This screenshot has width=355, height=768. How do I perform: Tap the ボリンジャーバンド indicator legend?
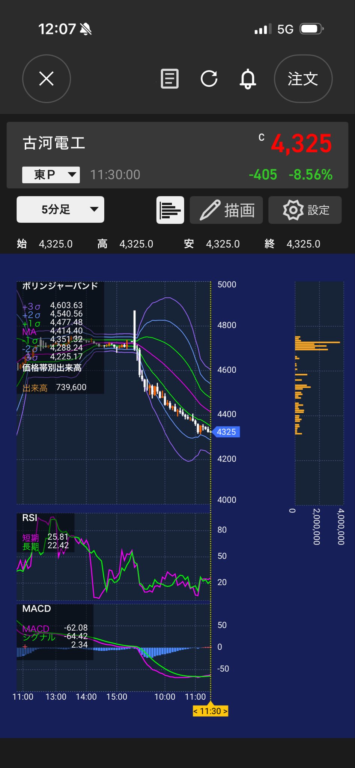click(x=60, y=286)
